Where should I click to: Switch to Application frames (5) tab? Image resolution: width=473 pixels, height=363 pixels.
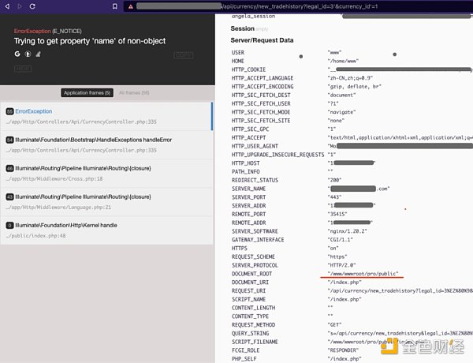tap(87, 92)
